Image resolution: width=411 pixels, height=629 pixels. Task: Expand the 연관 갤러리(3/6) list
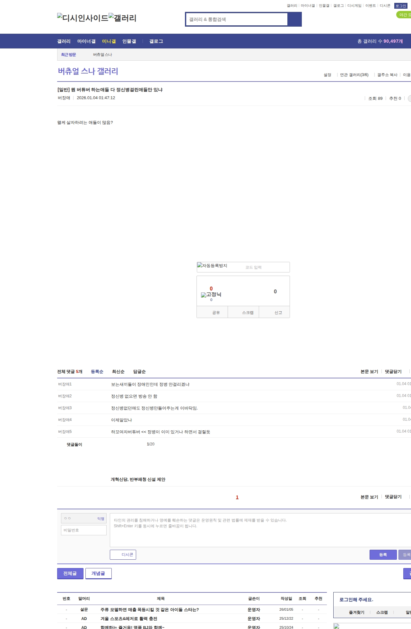pyautogui.click(x=354, y=75)
